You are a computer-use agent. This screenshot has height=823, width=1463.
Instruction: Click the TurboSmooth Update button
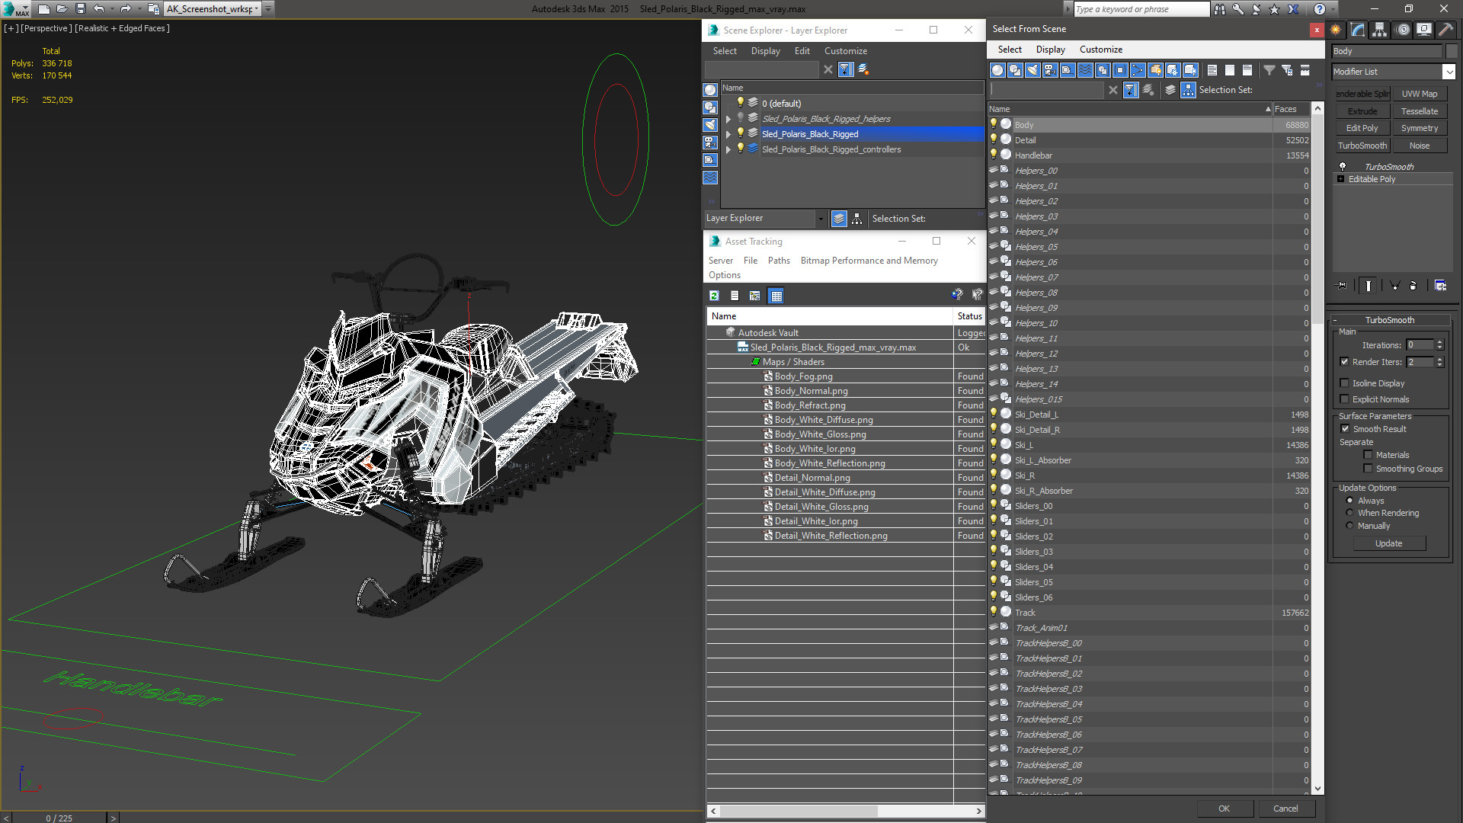(1388, 543)
